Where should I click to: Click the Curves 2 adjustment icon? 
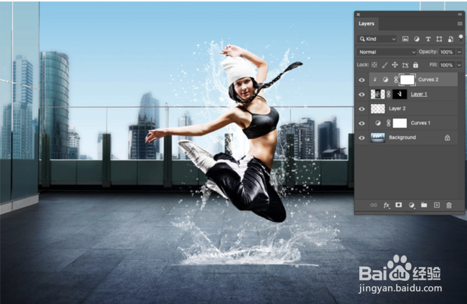[x=385, y=79]
